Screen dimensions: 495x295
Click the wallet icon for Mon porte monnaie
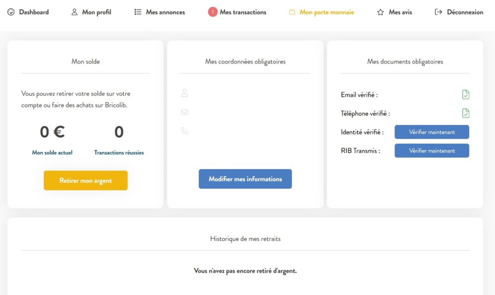click(x=292, y=12)
